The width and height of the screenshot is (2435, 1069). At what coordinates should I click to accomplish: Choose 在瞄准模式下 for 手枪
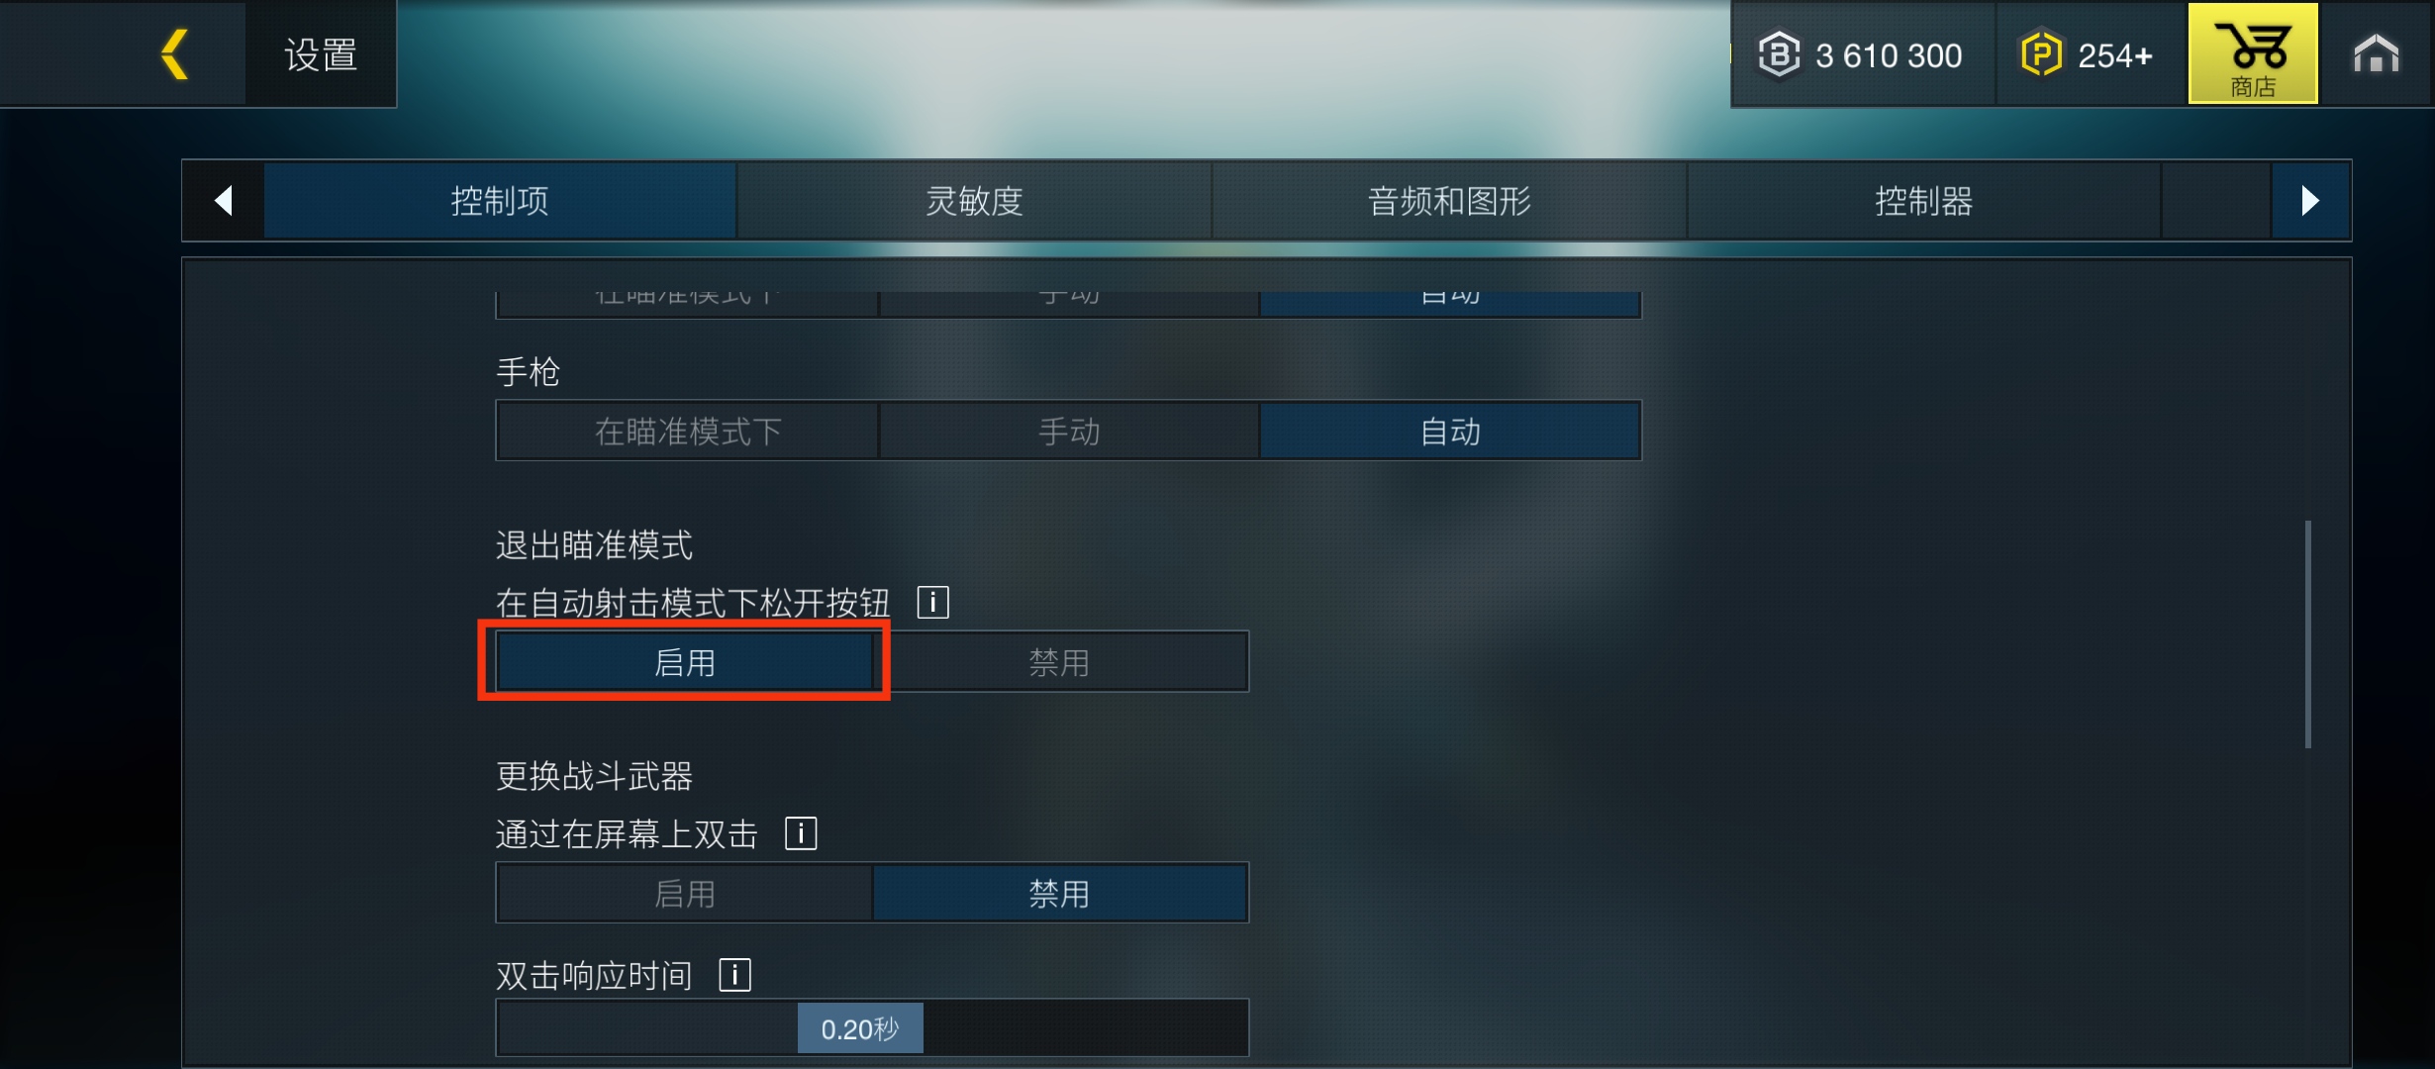click(688, 431)
